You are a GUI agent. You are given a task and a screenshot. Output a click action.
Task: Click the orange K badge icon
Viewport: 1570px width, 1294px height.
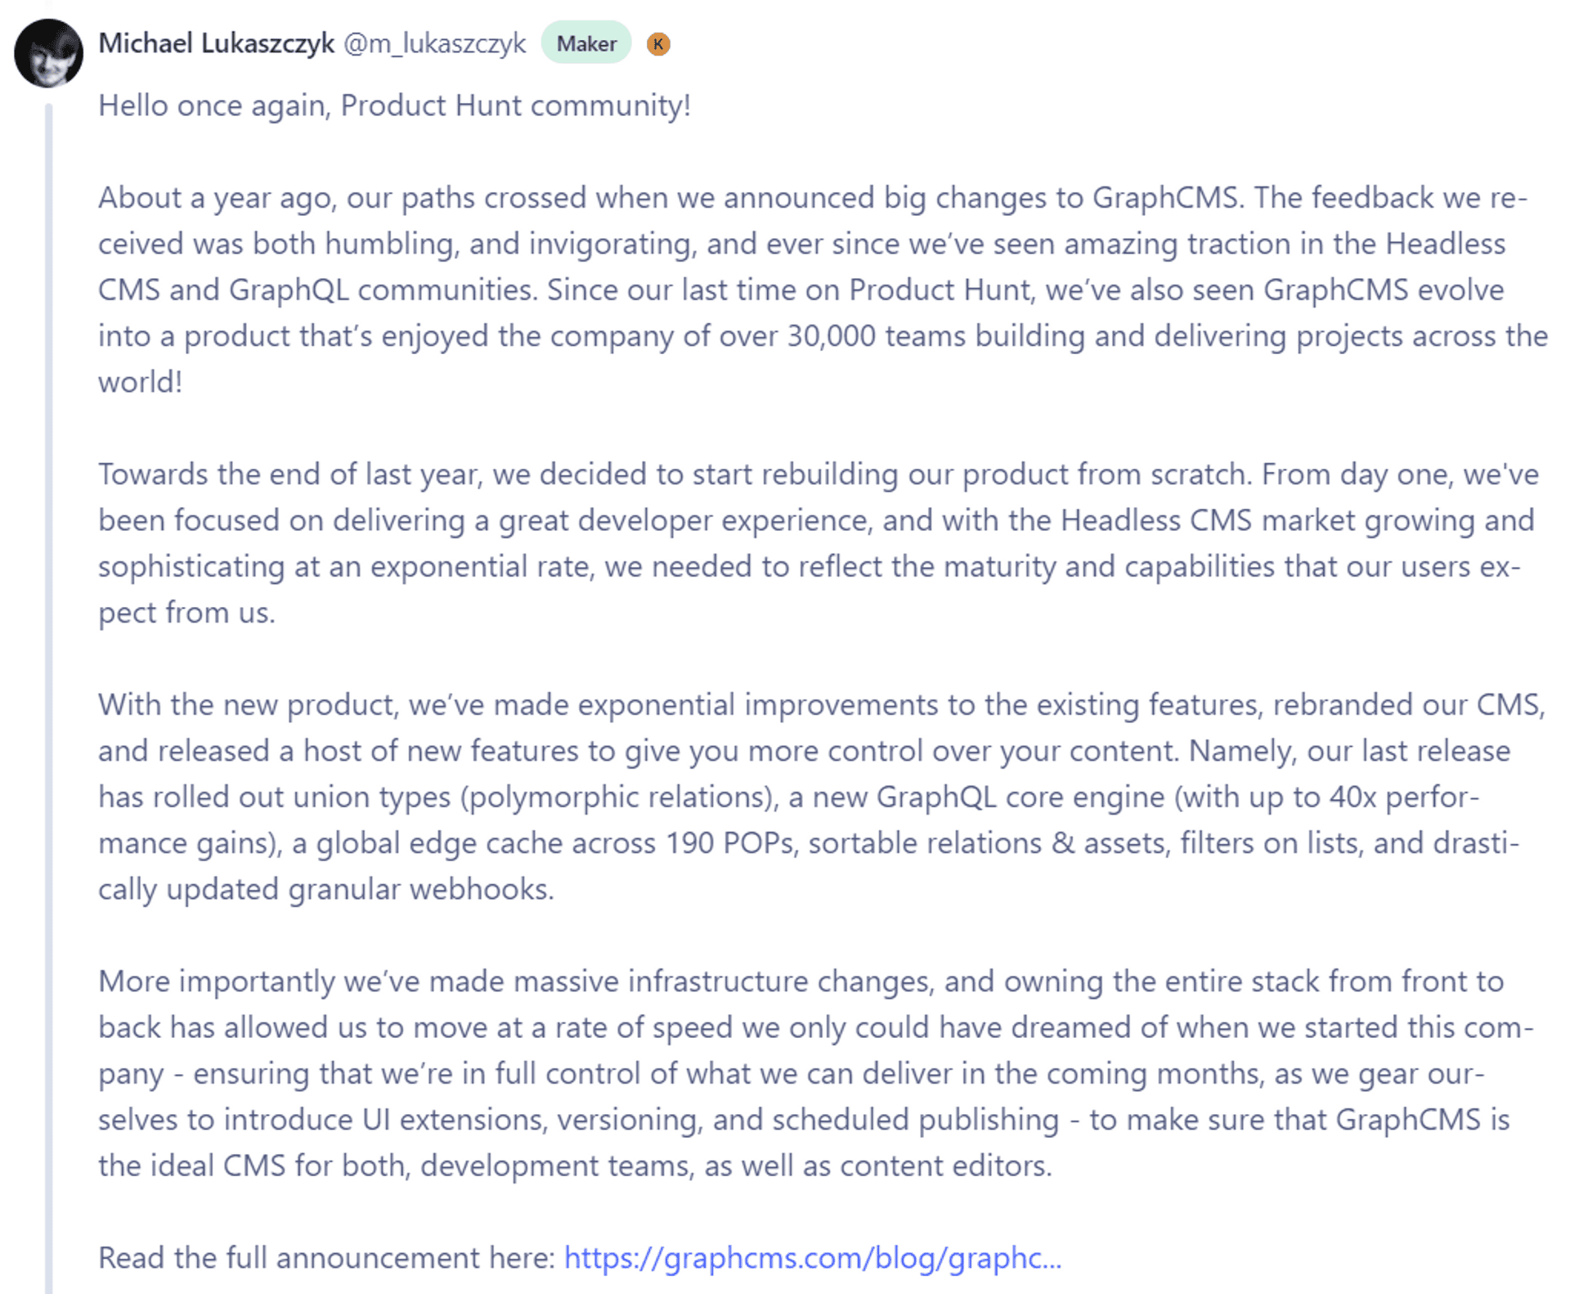658,44
